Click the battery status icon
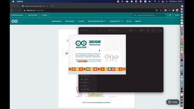Viewport: 194px width, 109px height. click(150, 2)
